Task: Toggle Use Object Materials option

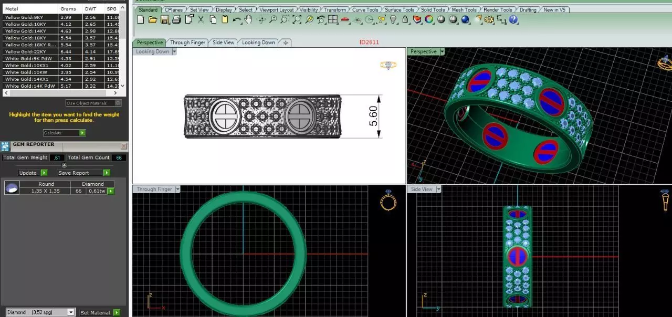Action: pyautogui.click(x=93, y=103)
